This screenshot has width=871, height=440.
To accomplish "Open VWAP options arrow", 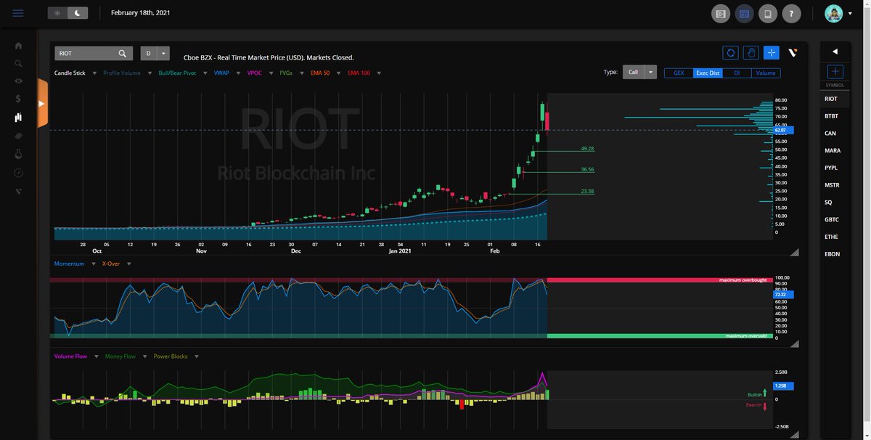I will (x=239, y=73).
